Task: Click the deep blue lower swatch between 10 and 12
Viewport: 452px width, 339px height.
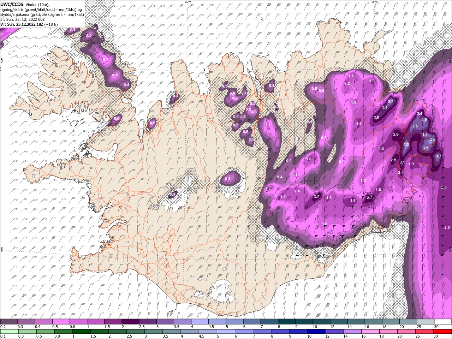Action: coord(316,332)
